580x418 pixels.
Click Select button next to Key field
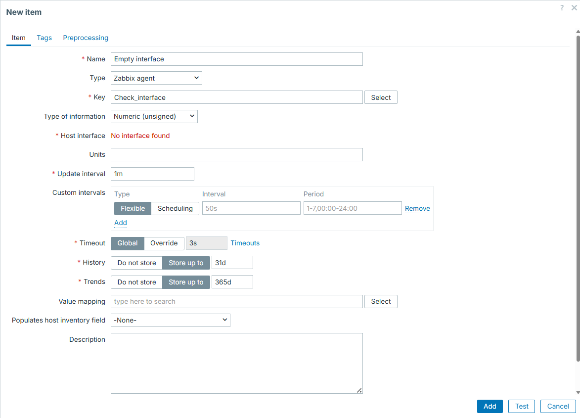coord(381,97)
